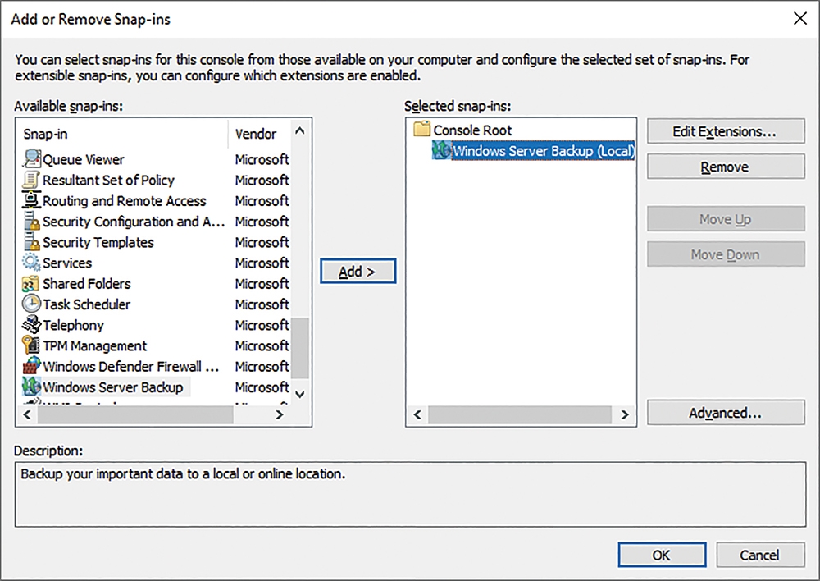Click Microsoft vendor cell for Telephony
Image resolution: width=820 pixels, height=581 pixels.
tap(262, 326)
